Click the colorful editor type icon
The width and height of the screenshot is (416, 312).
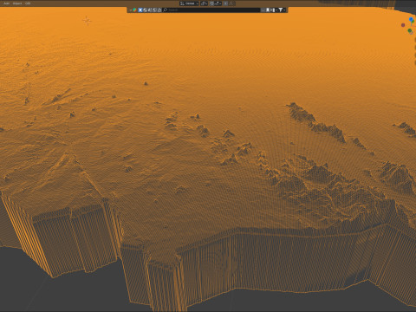click(x=134, y=10)
